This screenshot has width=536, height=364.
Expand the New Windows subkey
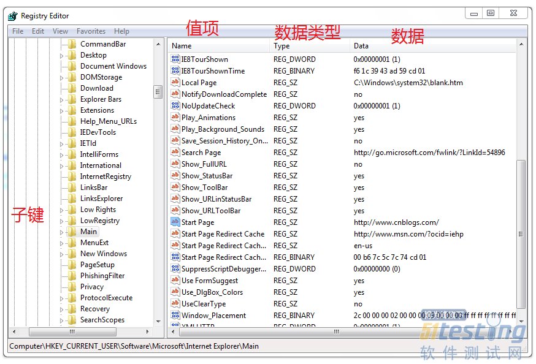point(61,254)
